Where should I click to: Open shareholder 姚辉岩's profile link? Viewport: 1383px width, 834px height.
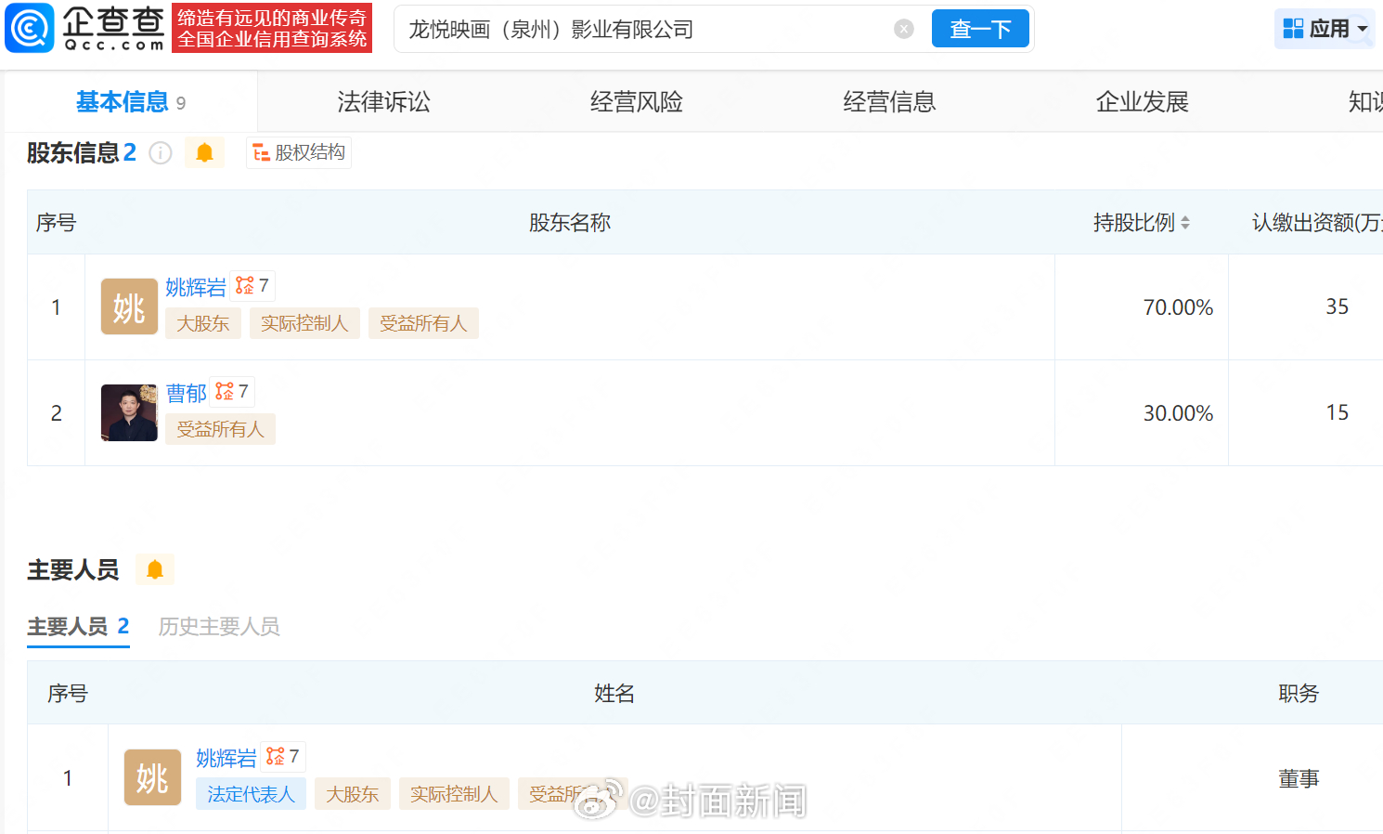[195, 288]
